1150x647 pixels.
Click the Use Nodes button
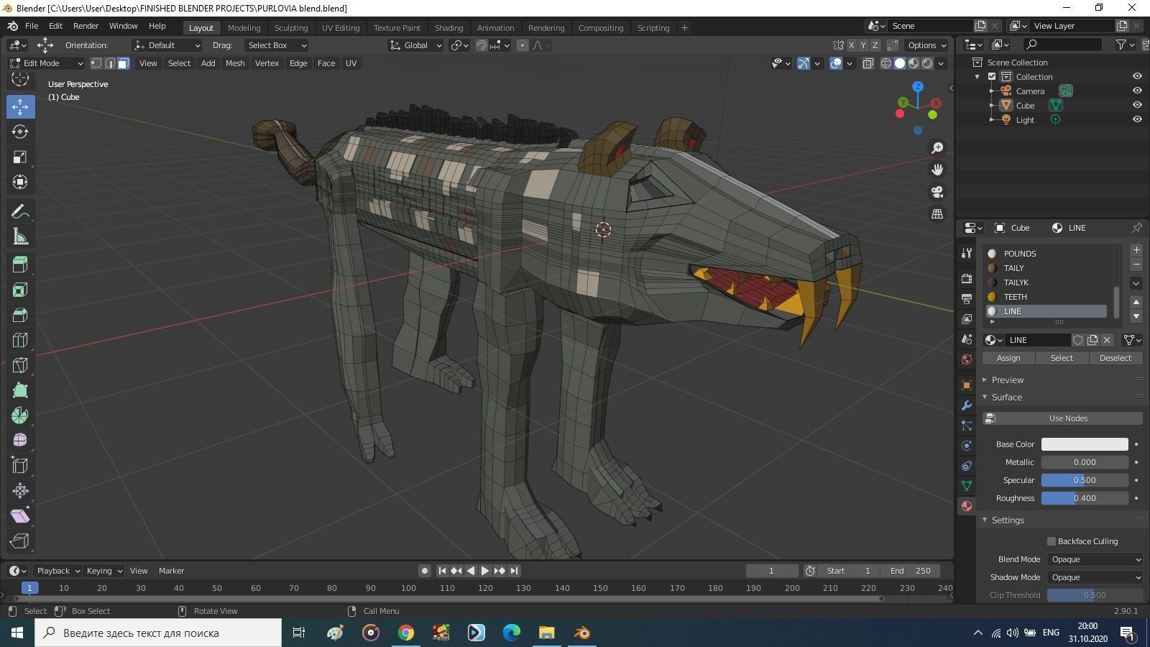pos(1062,418)
